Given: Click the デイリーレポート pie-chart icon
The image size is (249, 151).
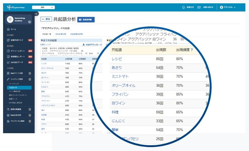Looking at the screenshot, I should [8, 51].
